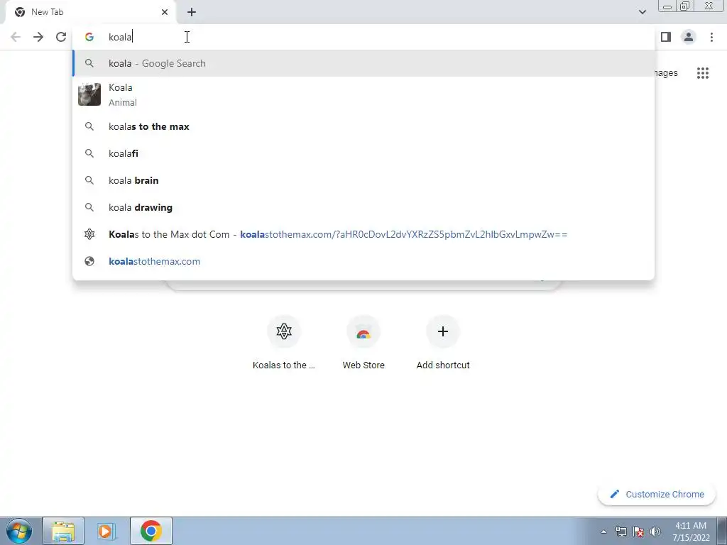
Task: Open Windows Explorer from the taskbar
Action: coord(63,531)
